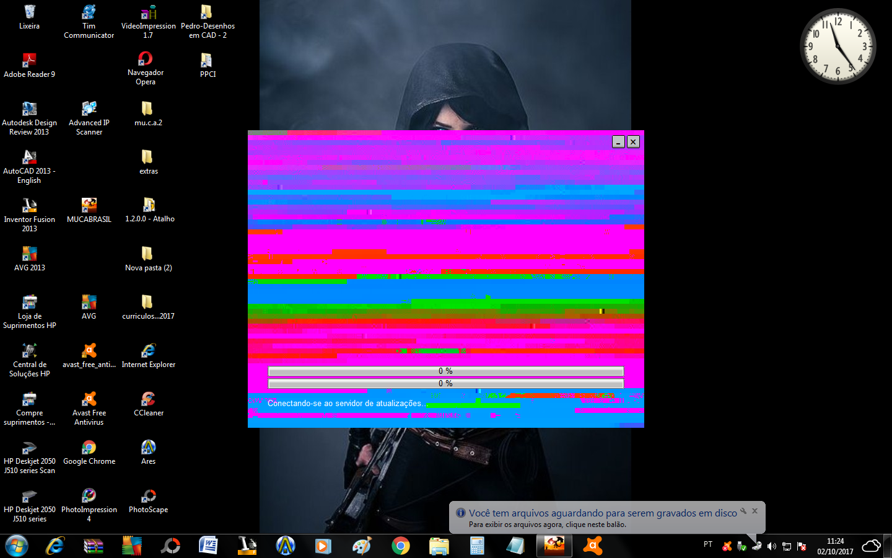Viewport: 892px width, 558px height.
Task: Click the upper 0 % progress bar
Action: tap(445, 371)
